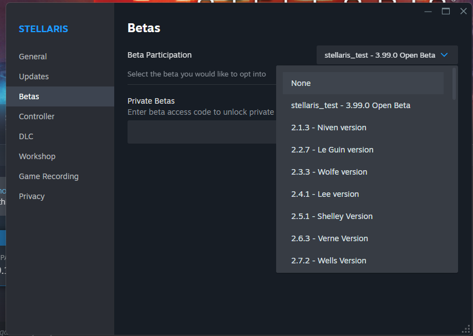Select 2.5.1 Shelley Version
The width and height of the screenshot is (473, 336).
click(x=363, y=216)
